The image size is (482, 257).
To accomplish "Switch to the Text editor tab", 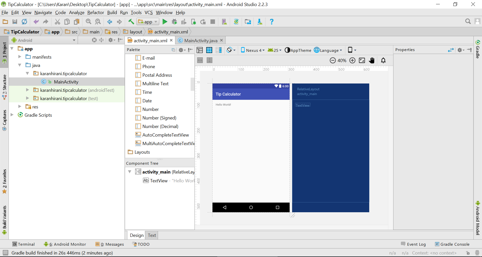I will tap(152, 235).
